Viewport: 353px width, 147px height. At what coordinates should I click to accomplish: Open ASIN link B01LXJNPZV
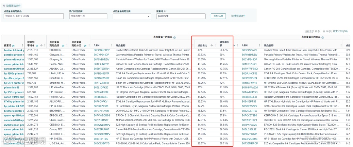tap(101, 64)
